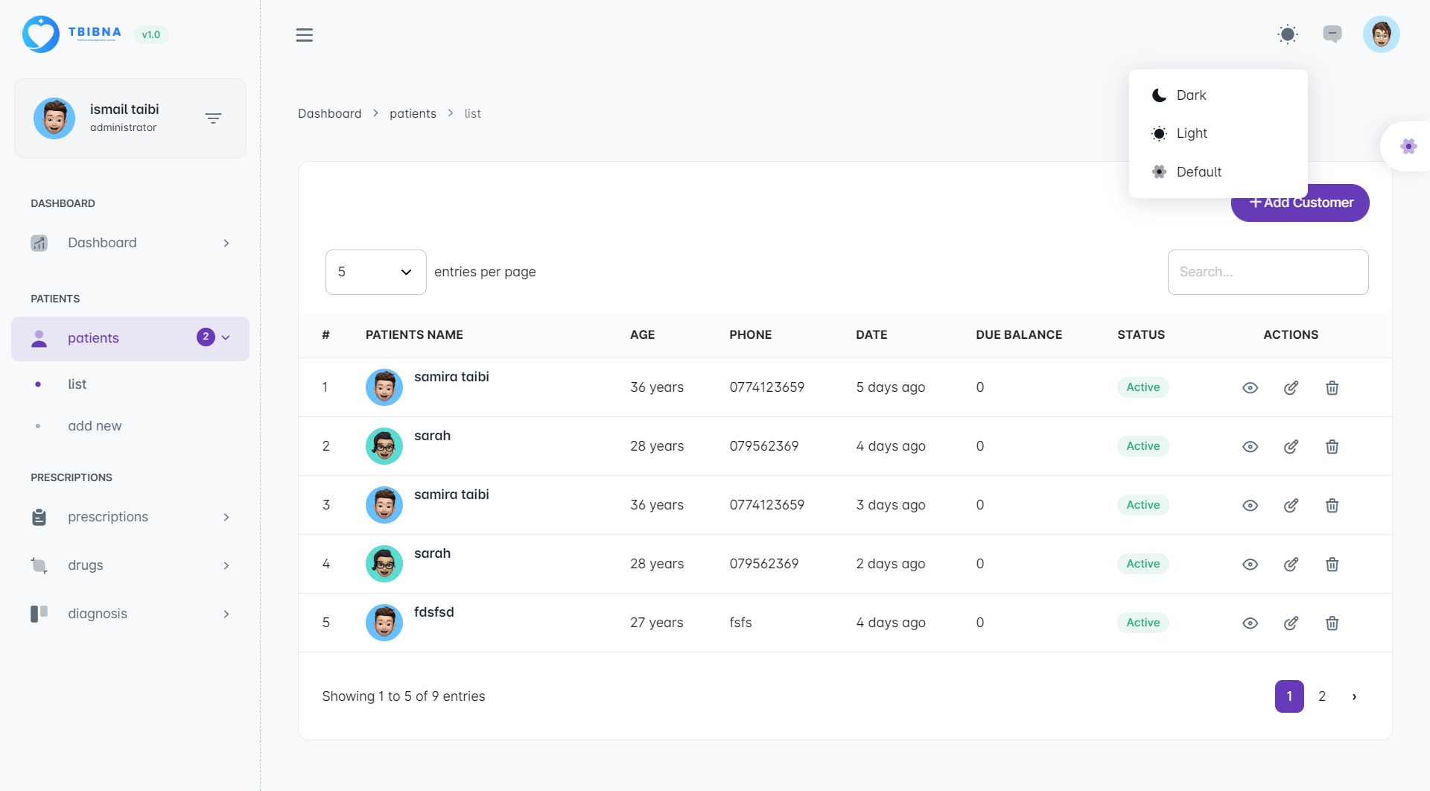Click the Add Customer button
Screen dimensions: 1430x791
(x=1300, y=203)
